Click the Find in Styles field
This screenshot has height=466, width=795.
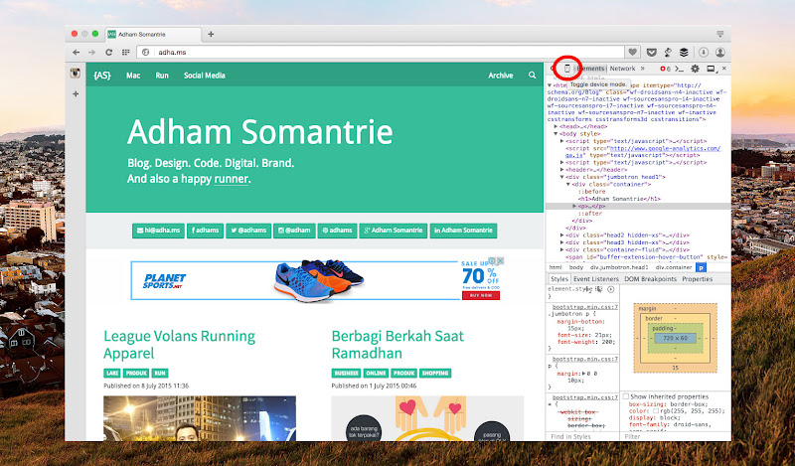(582, 436)
